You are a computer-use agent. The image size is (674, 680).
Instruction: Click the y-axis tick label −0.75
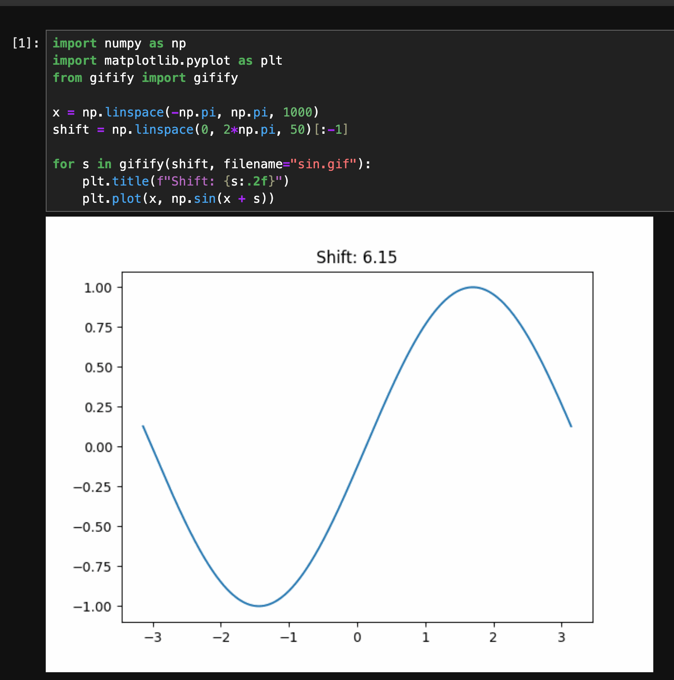point(92,567)
